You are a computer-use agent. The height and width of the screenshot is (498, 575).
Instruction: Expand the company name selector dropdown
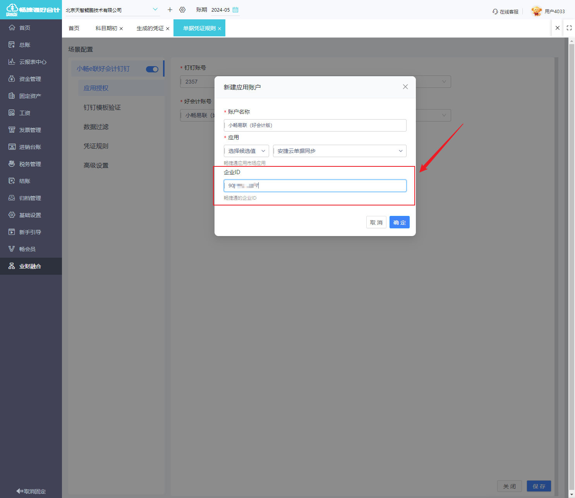[x=155, y=9]
